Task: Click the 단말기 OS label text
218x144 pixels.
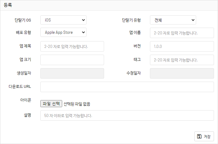Action: 23,20
